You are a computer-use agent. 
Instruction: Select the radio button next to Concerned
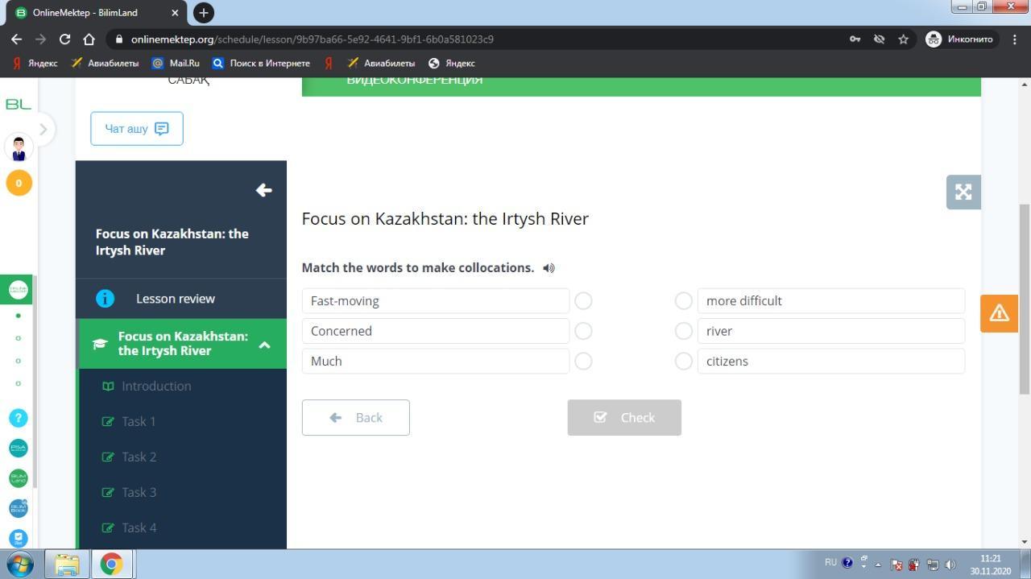583,331
